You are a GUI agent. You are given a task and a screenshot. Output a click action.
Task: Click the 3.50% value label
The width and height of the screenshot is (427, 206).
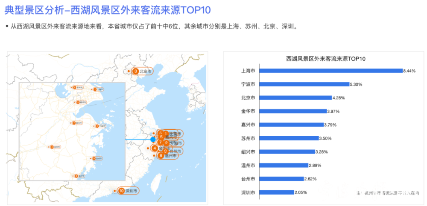(325, 138)
